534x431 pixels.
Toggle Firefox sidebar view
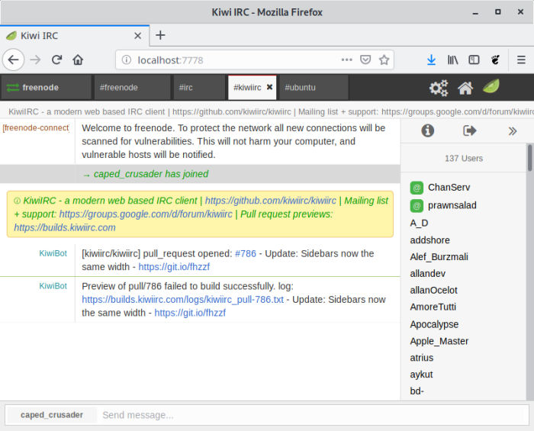[x=474, y=60]
